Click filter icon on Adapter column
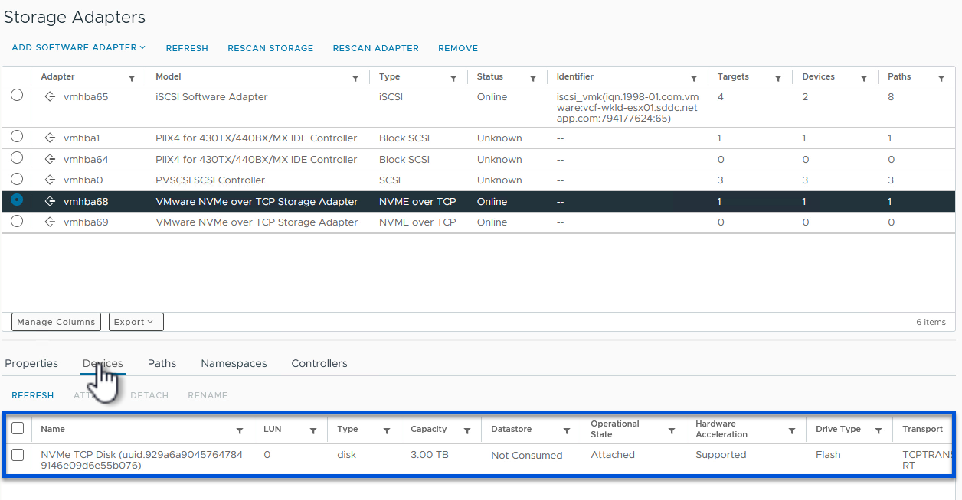 [x=132, y=78]
